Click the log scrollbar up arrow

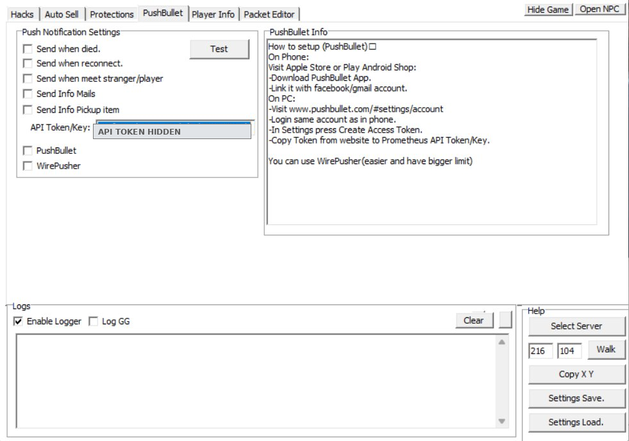pyautogui.click(x=502, y=342)
